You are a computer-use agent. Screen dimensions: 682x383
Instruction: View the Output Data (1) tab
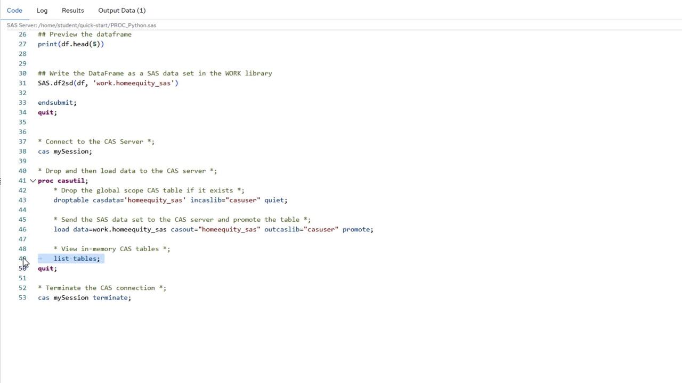tap(121, 10)
